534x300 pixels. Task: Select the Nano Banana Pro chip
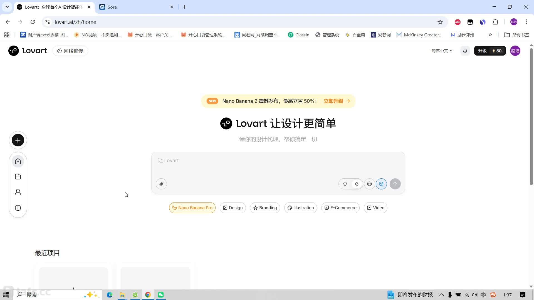(x=192, y=208)
